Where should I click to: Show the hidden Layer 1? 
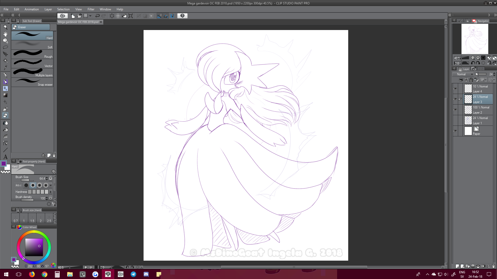[455, 120]
